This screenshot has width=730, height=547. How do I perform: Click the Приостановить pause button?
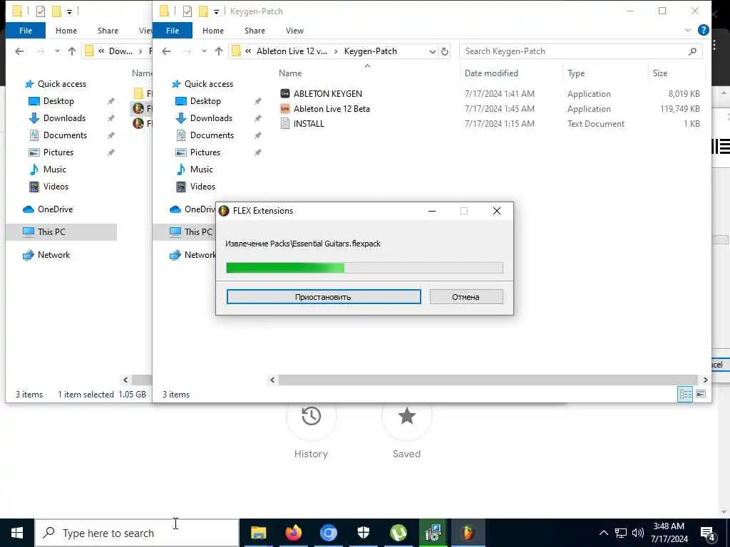(x=324, y=297)
